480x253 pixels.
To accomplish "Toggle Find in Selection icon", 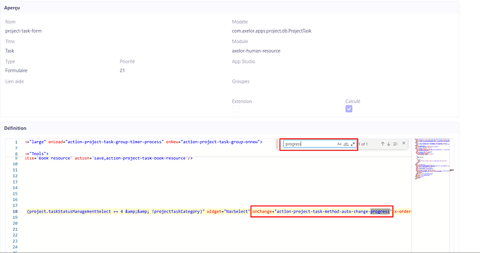I will (x=395, y=144).
